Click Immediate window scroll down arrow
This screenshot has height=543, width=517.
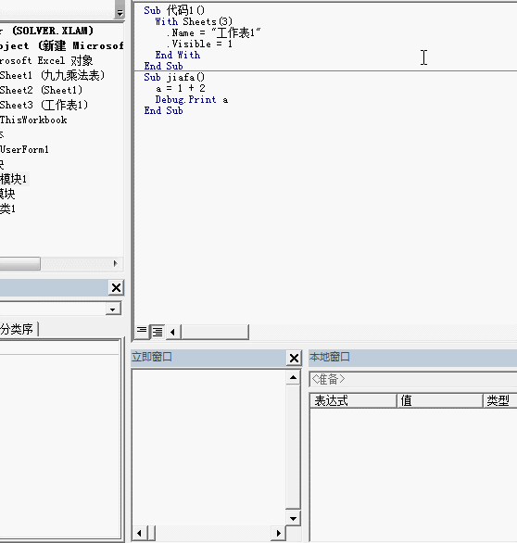[293, 518]
